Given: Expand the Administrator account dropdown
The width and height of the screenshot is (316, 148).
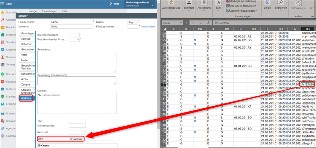Looking at the screenshot, I should 153,5.
